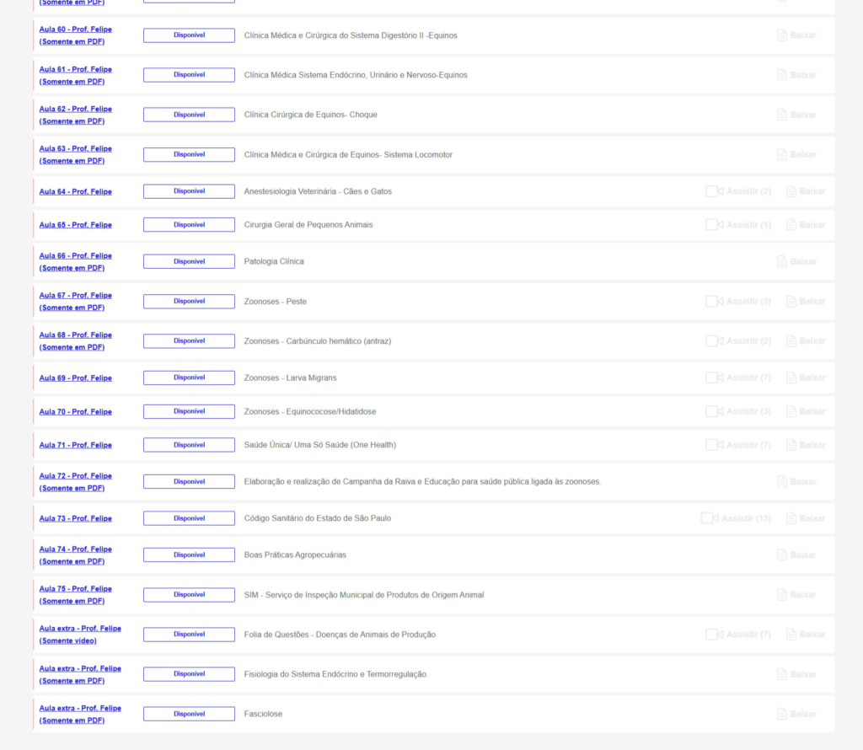The width and height of the screenshot is (863, 750).
Task: Open the Aula 73 - Prof. Felipe link
Action: pyautogui.click(x=75, y=518)
